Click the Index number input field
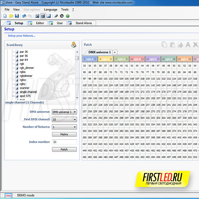The image size is (199, 199). pyautogui.click(x=64, y=142)
